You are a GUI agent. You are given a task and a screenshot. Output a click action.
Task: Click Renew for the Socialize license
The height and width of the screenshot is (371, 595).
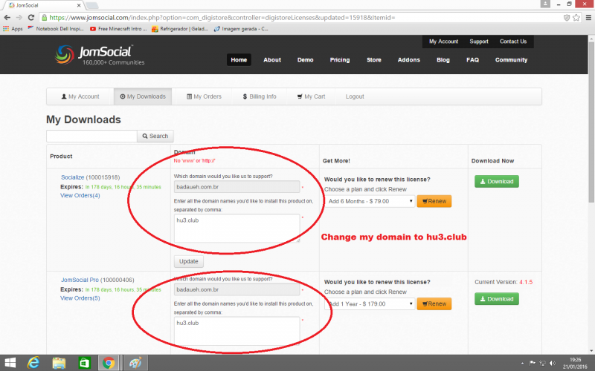click(434, 201)
